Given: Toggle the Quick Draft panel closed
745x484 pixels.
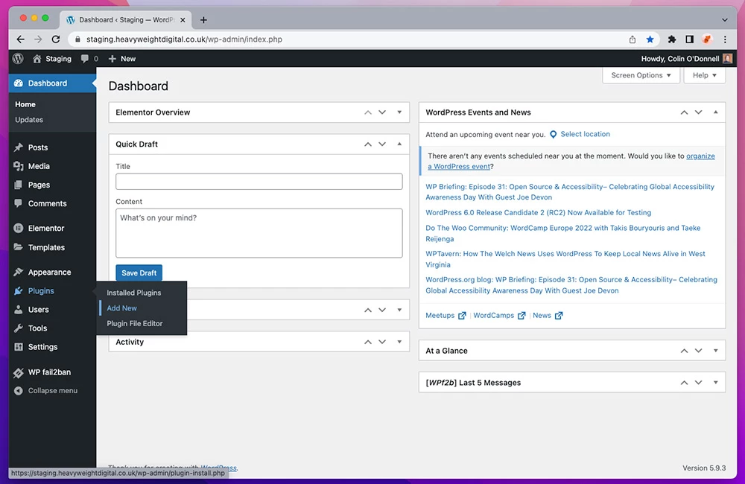Looking at the screenshot, I should pyautogui.click(x=399, y=144).
